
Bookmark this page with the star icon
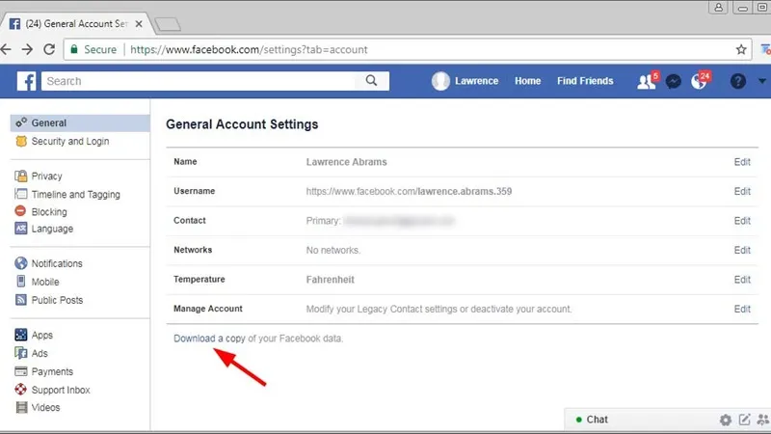741,49
